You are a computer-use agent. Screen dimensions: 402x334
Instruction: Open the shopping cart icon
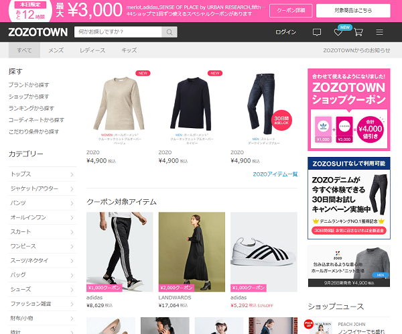(358, 32)
